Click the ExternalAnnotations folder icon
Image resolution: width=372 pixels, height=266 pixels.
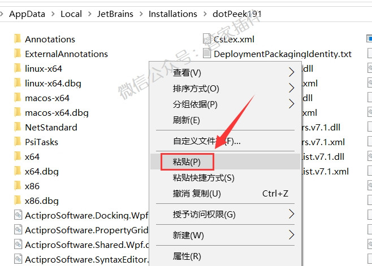pos(18,54)
